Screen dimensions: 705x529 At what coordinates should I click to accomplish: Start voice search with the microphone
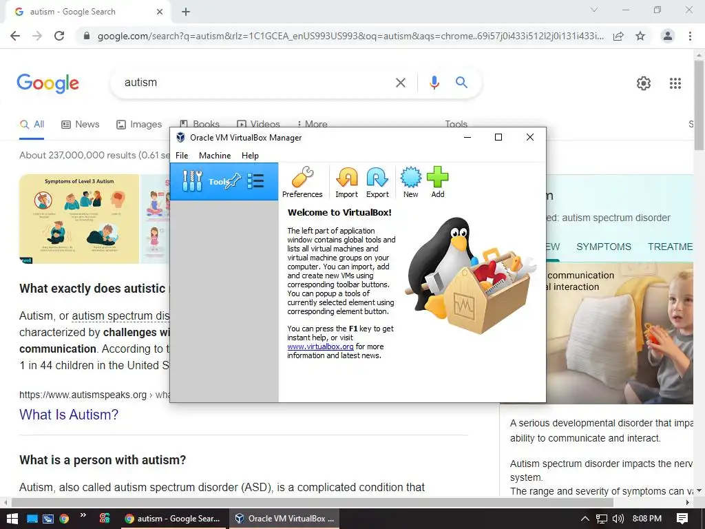(x=434, y=83)
